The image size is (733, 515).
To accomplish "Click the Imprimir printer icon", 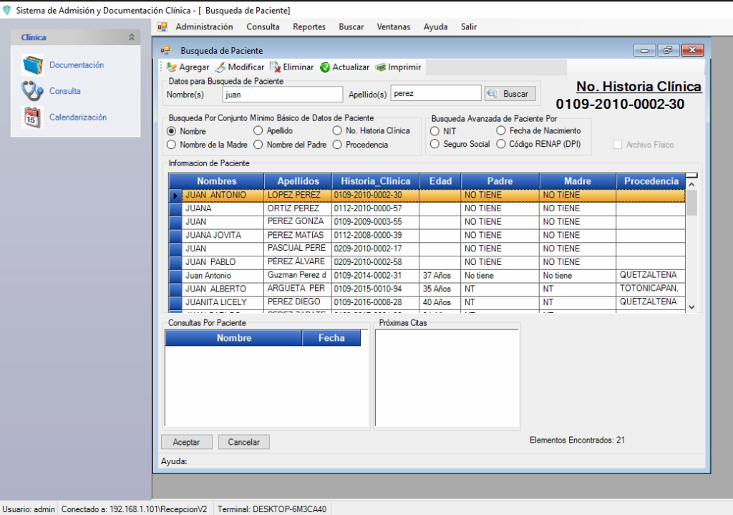I will 381,67.
